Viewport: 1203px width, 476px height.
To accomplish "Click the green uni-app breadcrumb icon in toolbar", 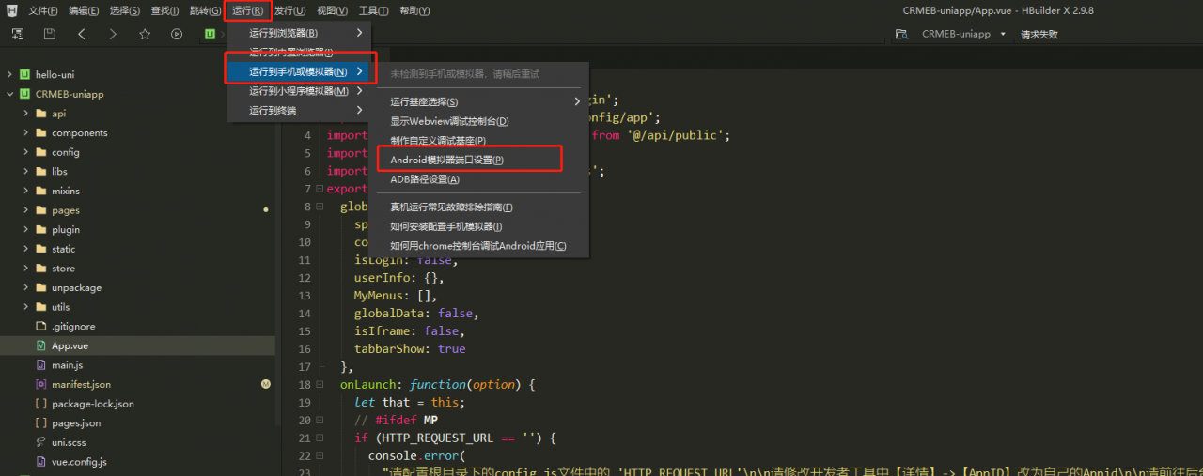I will click(x=210, y=34).
